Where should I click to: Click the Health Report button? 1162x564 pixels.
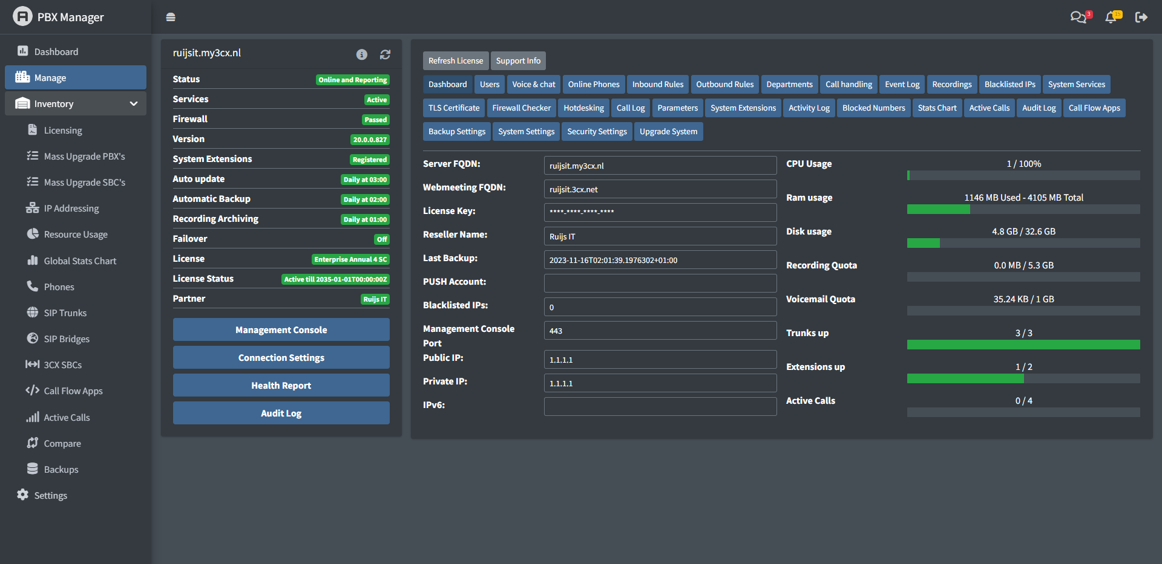[281, 385]
